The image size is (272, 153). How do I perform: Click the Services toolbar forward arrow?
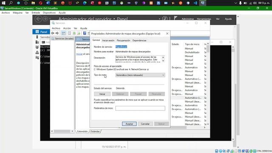[57, 33]
